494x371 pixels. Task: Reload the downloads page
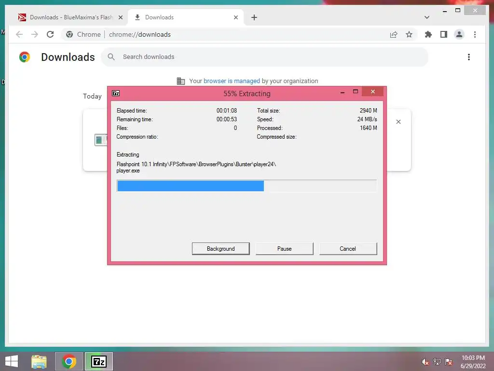(x=50, y=34)
